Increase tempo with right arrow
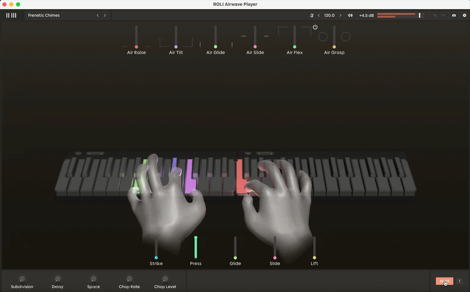 [x=341, y=15]
